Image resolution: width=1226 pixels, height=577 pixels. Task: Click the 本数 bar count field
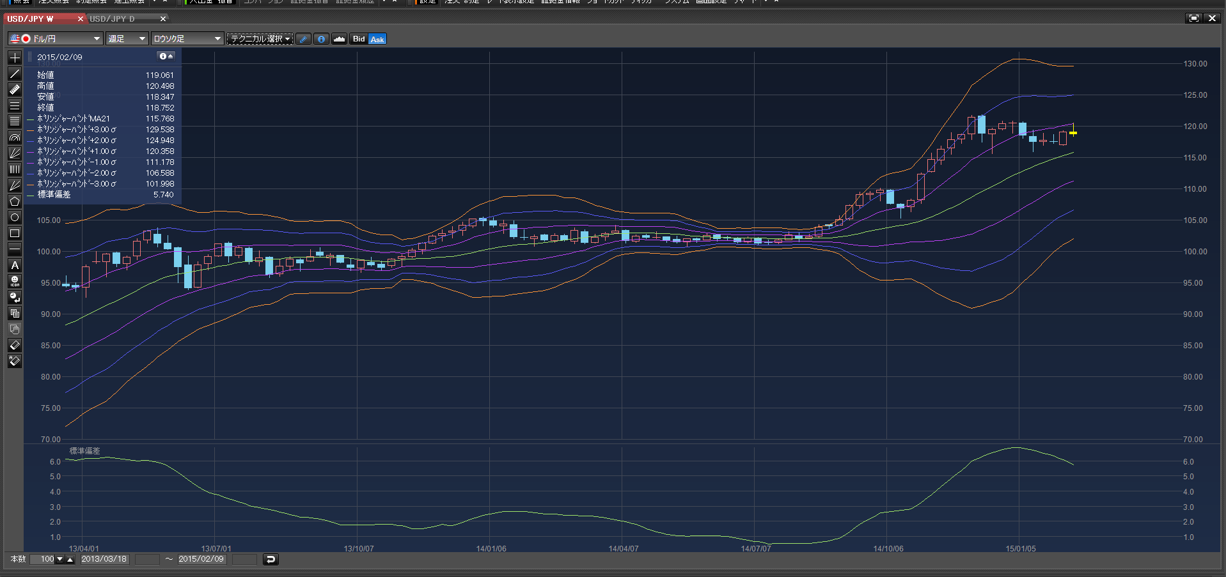point(43,560)
